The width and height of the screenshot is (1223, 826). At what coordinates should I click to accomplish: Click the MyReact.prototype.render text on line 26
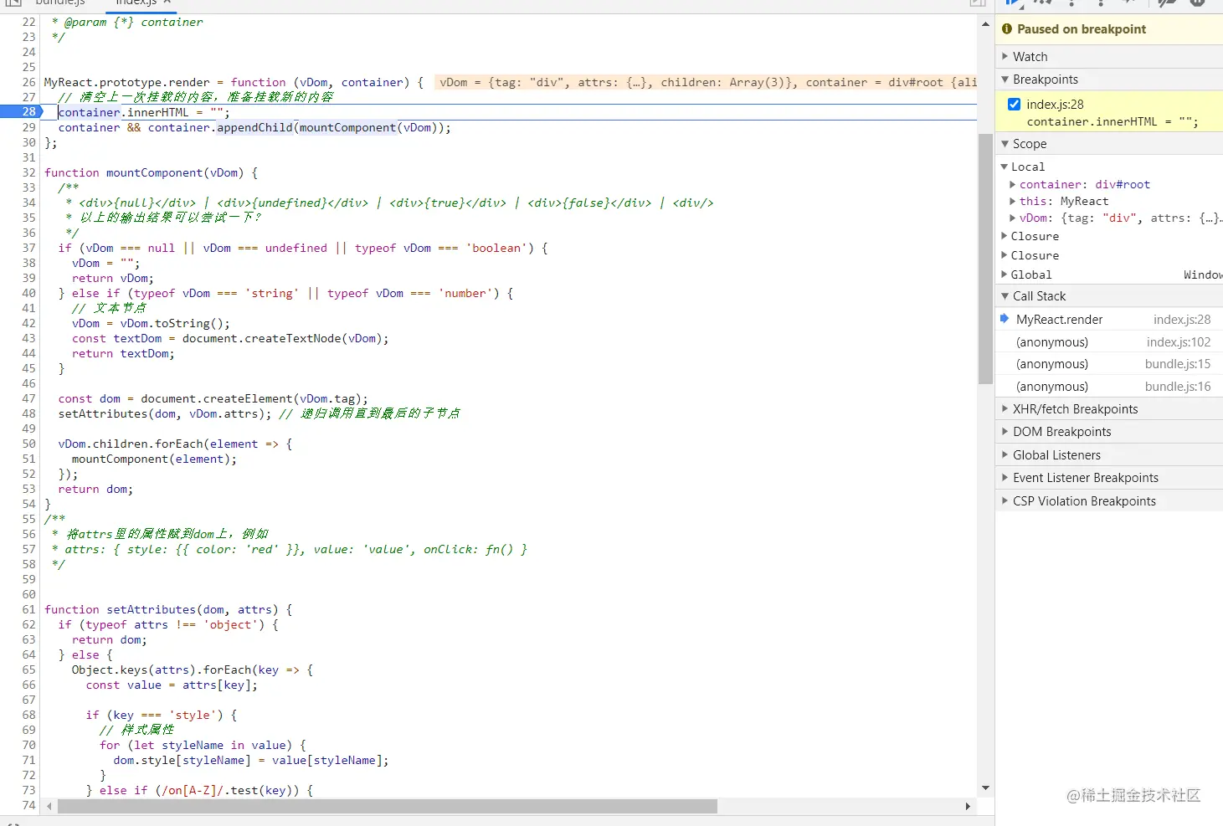[x=126, y=82]
